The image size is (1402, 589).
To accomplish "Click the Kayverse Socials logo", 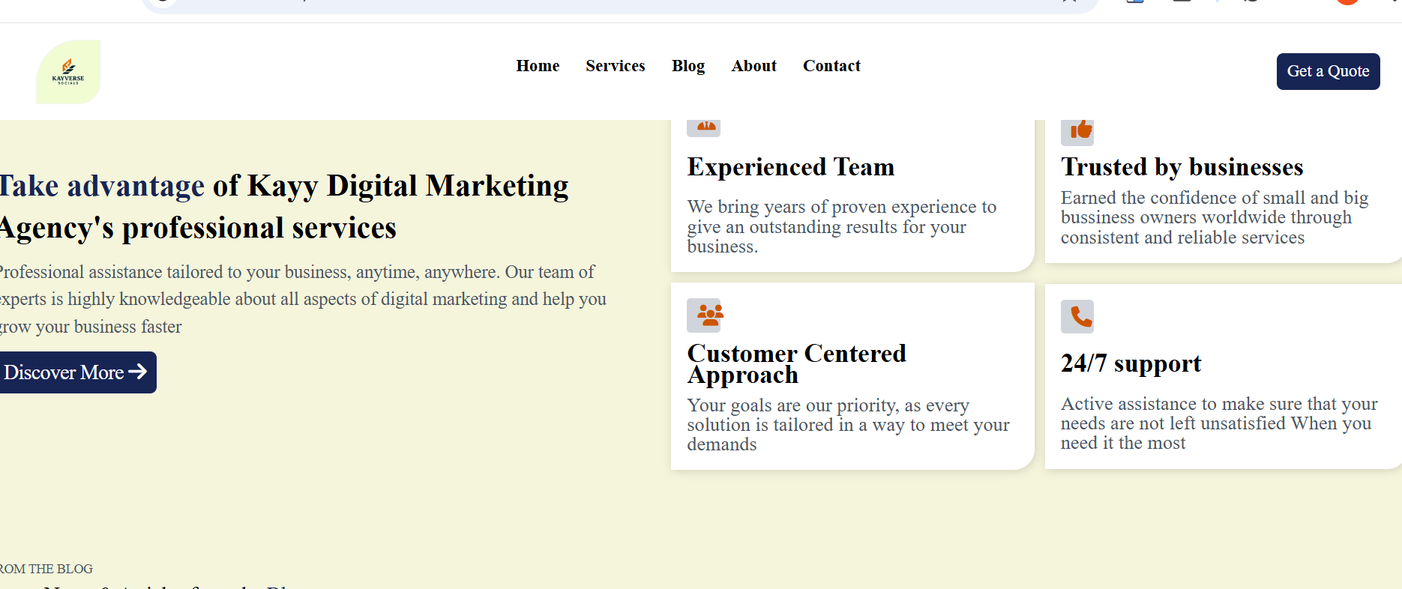I will click(x=68, y=71).
